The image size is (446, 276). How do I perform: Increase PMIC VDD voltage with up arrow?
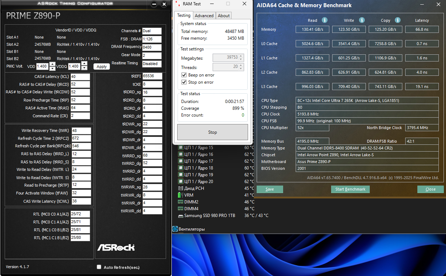52,64
